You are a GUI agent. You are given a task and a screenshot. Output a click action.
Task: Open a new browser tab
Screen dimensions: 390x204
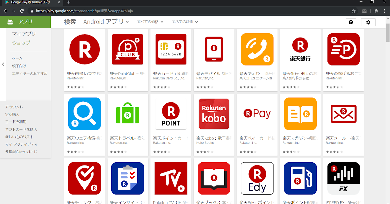[69, 2]
